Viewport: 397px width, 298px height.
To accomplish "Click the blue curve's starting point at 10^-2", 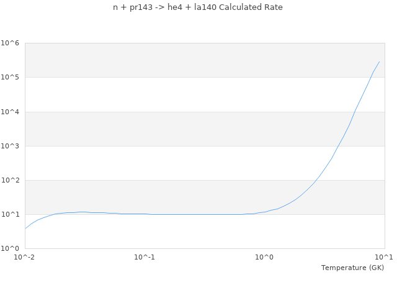I will click(25, 228).
